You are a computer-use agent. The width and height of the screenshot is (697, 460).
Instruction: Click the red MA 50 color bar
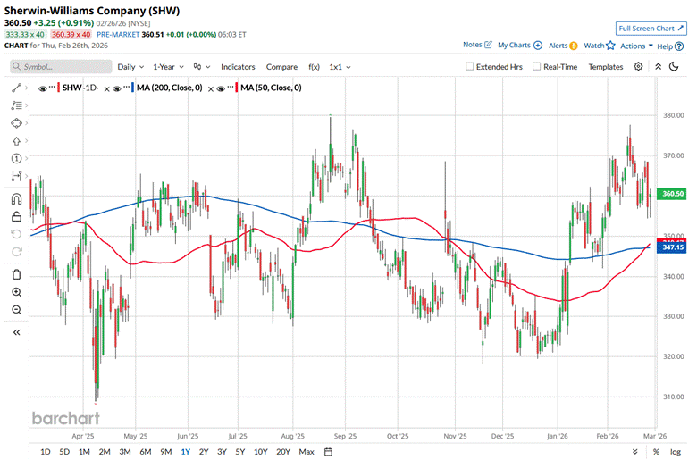237,88
